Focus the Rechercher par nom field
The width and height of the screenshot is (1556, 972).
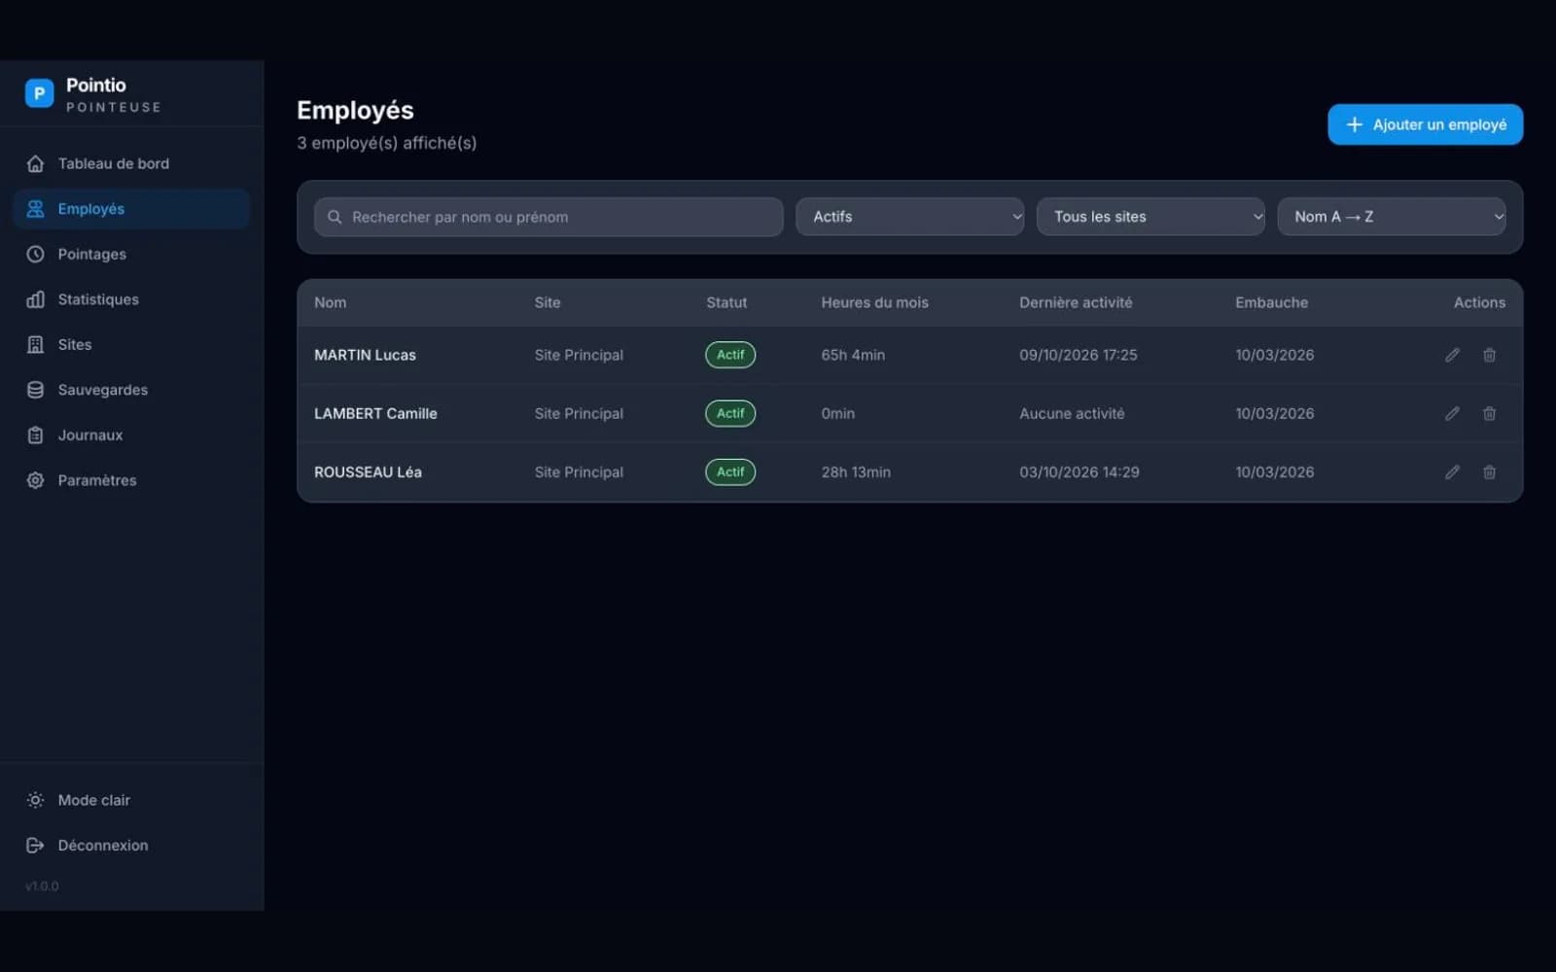548,217
